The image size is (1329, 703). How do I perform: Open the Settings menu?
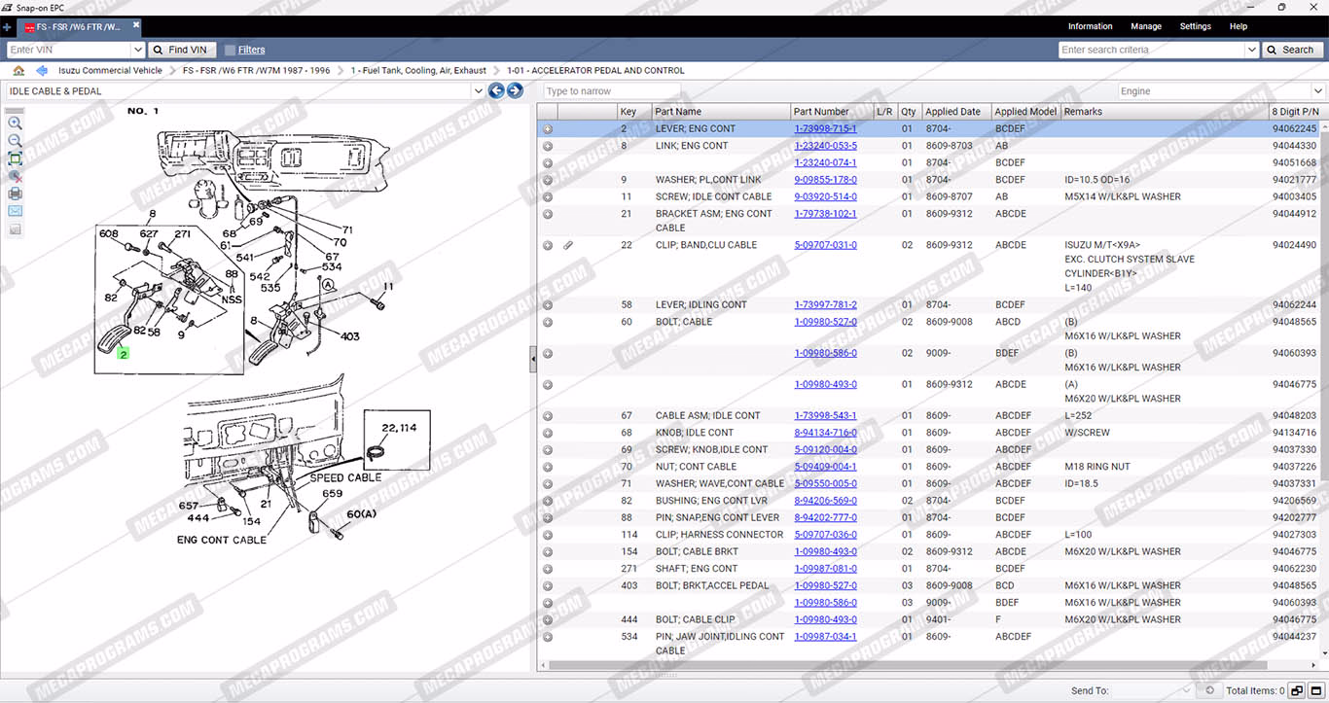click(x=1195, y=26)
